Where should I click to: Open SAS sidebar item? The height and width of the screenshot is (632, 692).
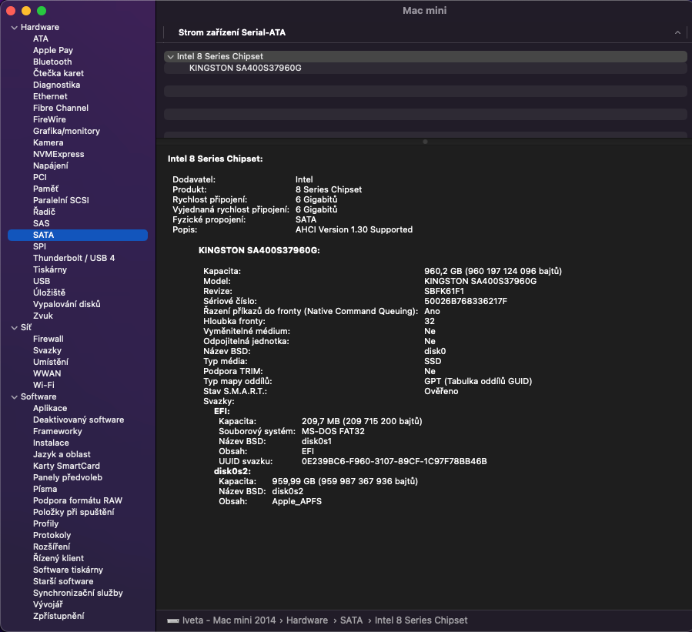click(x=41, y=223)
